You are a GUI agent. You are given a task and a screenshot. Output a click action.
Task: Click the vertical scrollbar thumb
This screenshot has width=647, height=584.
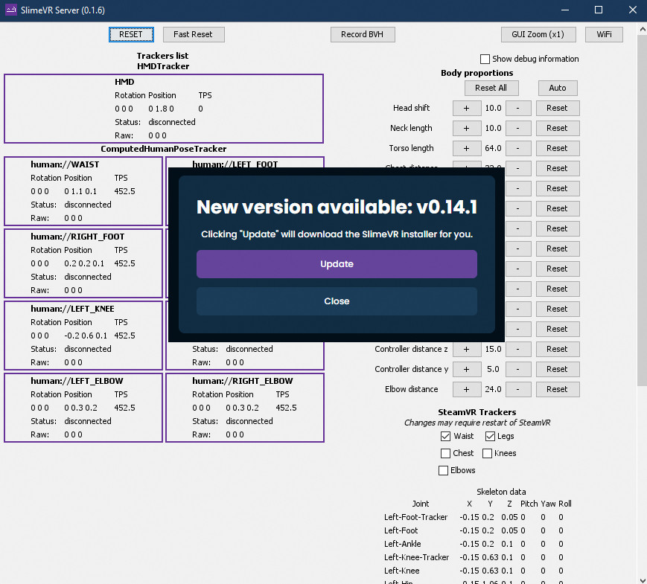tap(643, 211)
